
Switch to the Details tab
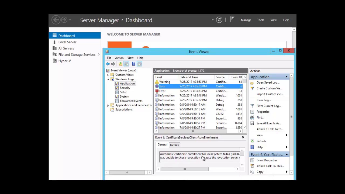[x=174, y=145]
